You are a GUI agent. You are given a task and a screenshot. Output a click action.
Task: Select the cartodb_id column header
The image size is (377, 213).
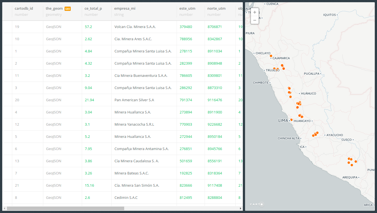pos(24,8)
